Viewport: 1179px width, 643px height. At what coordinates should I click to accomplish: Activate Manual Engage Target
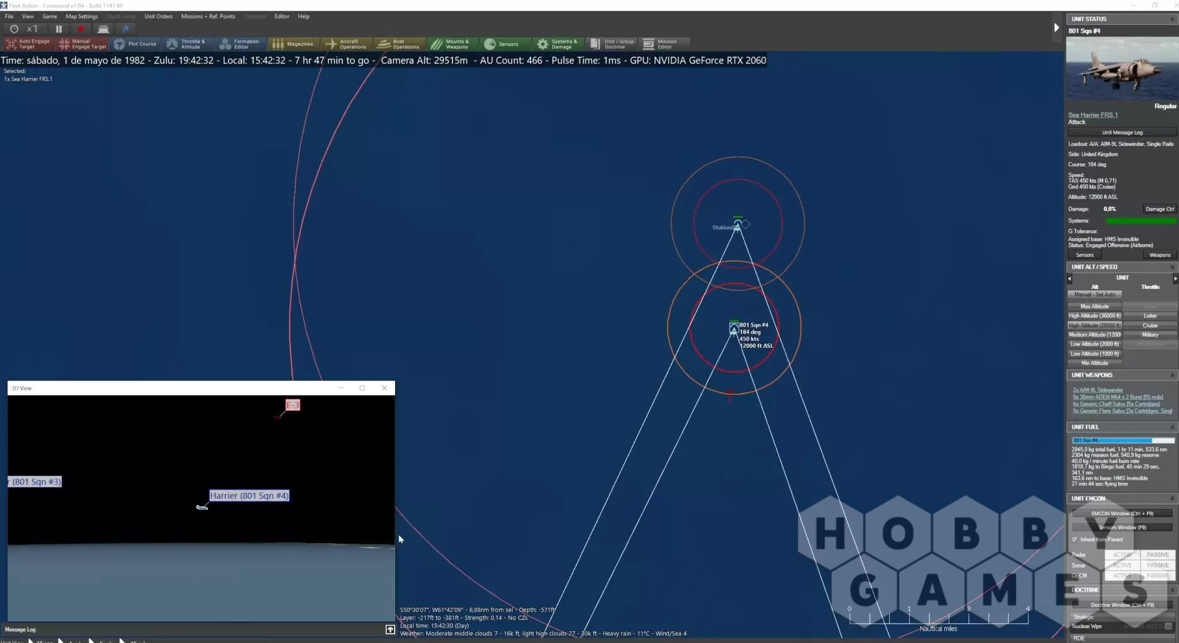82,44
